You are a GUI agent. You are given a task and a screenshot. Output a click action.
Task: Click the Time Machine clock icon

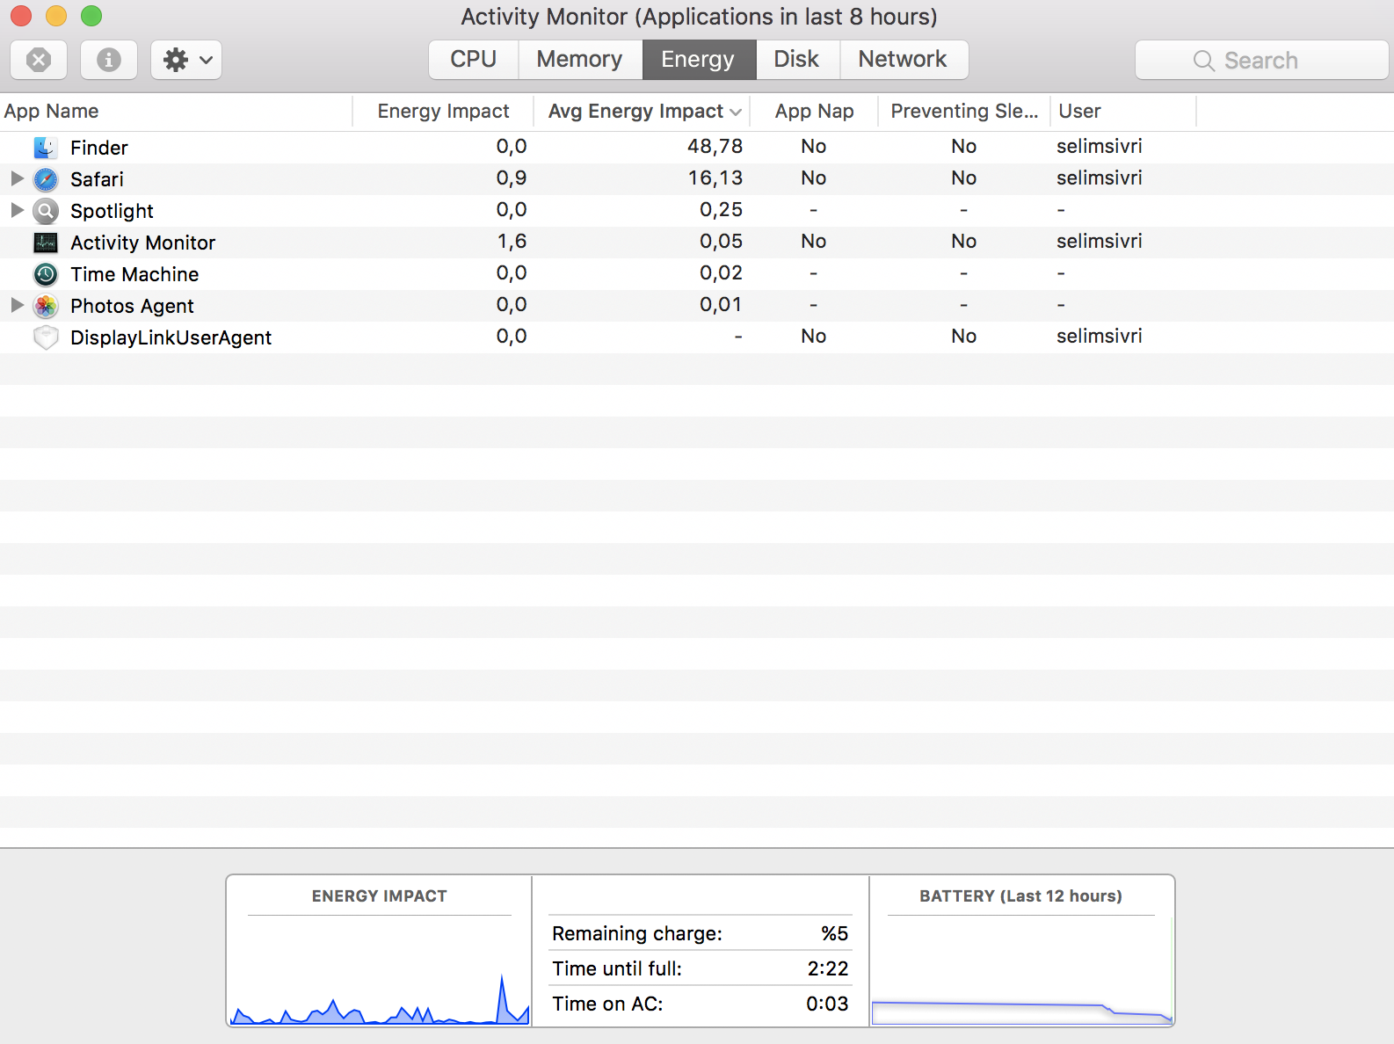(x=46, y=274)
